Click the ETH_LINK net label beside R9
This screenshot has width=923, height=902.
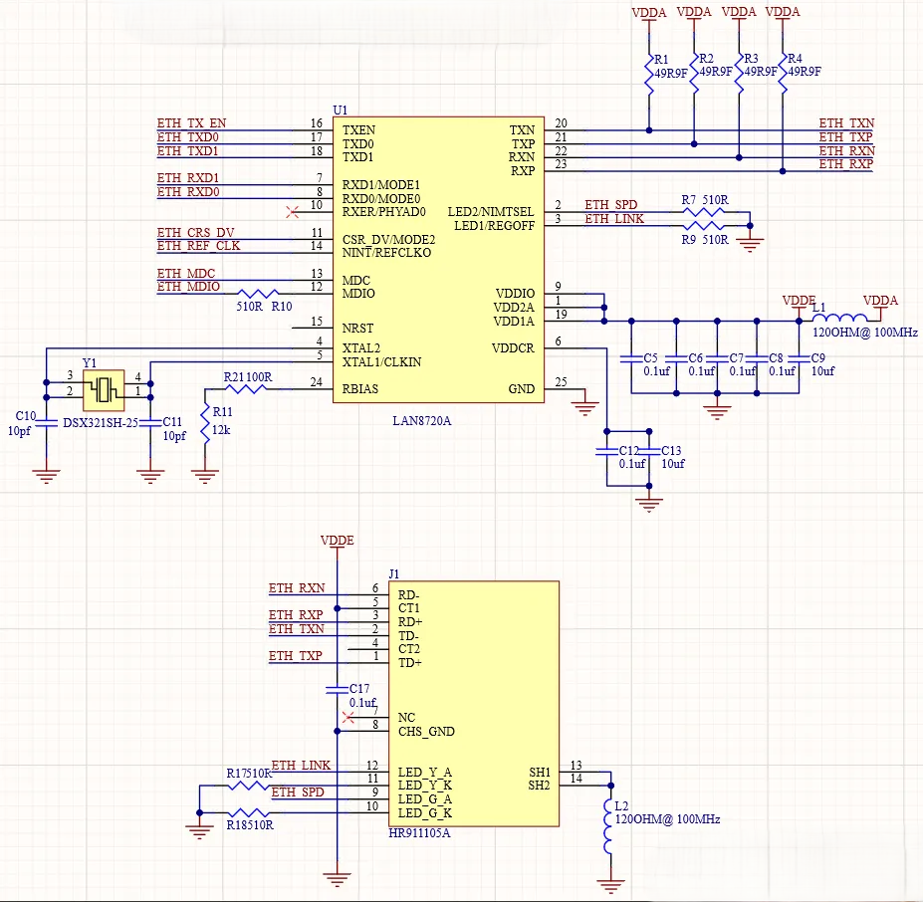[x=614, y=219]
